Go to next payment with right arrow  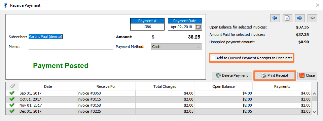[300, 18]
